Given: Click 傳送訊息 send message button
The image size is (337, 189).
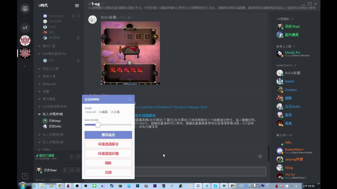Looking at the screenshot, I should click(108, 135).
